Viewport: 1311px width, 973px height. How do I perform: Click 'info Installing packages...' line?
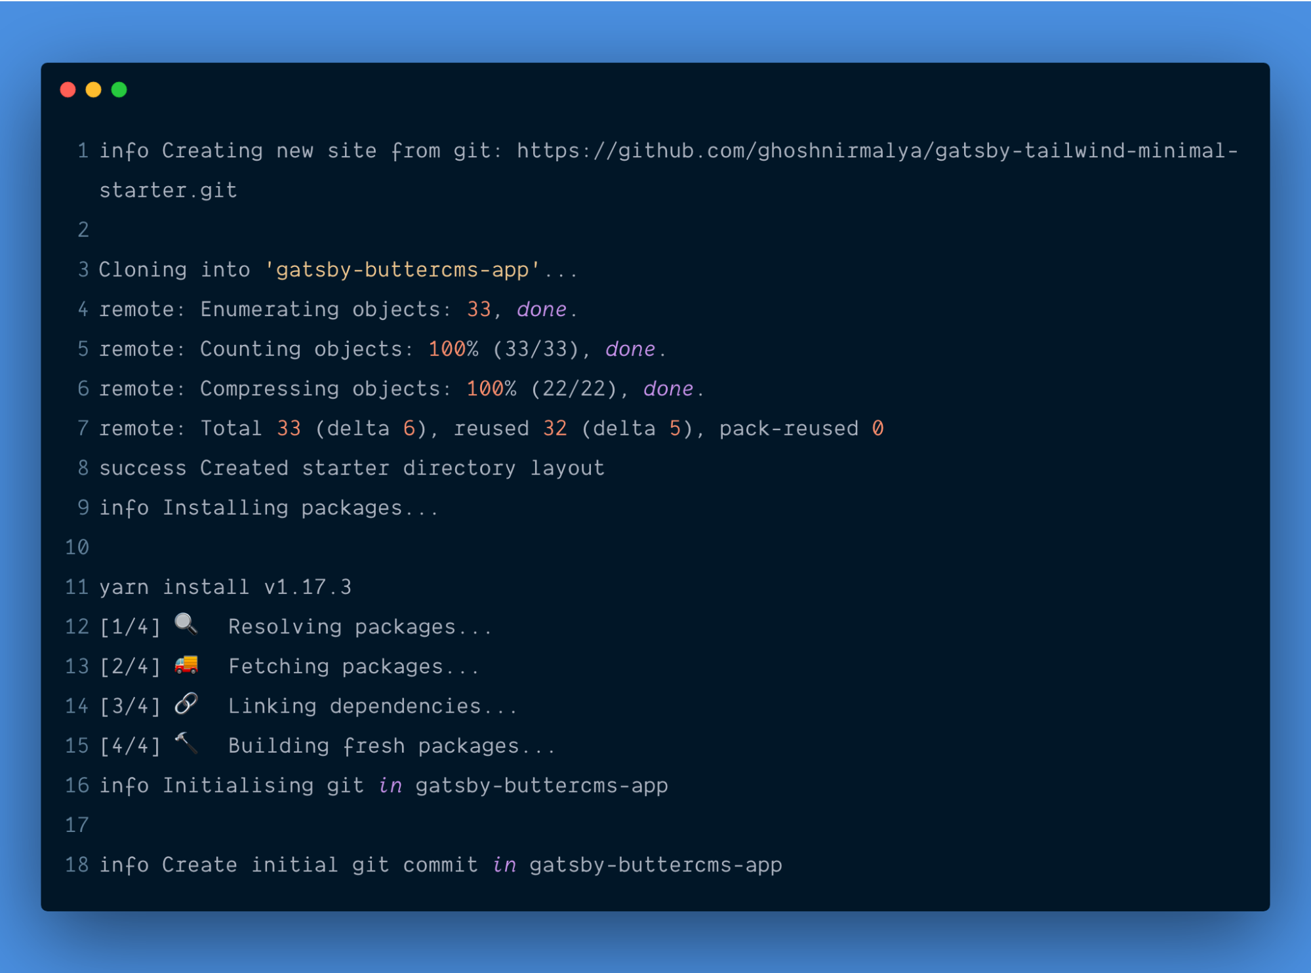[269, 508]
